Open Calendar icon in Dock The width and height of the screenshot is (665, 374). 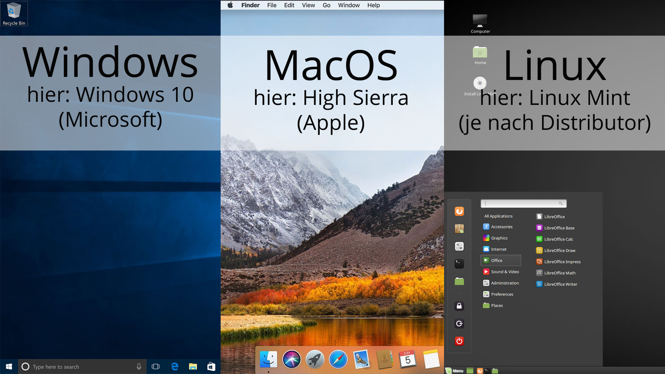(x=408, y=359)
